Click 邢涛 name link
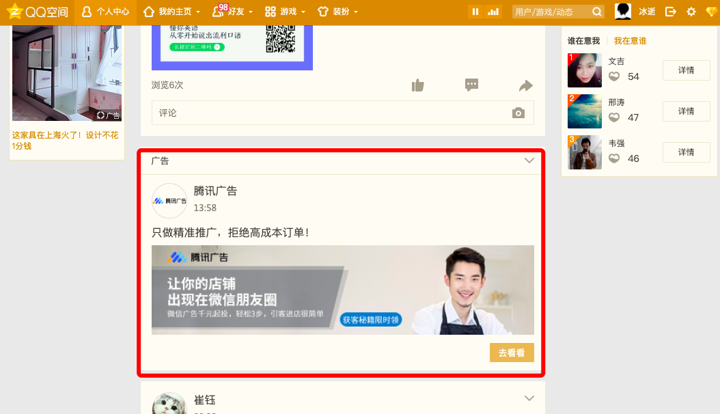This screenshot has height=414, width=720. click(616, 102)
